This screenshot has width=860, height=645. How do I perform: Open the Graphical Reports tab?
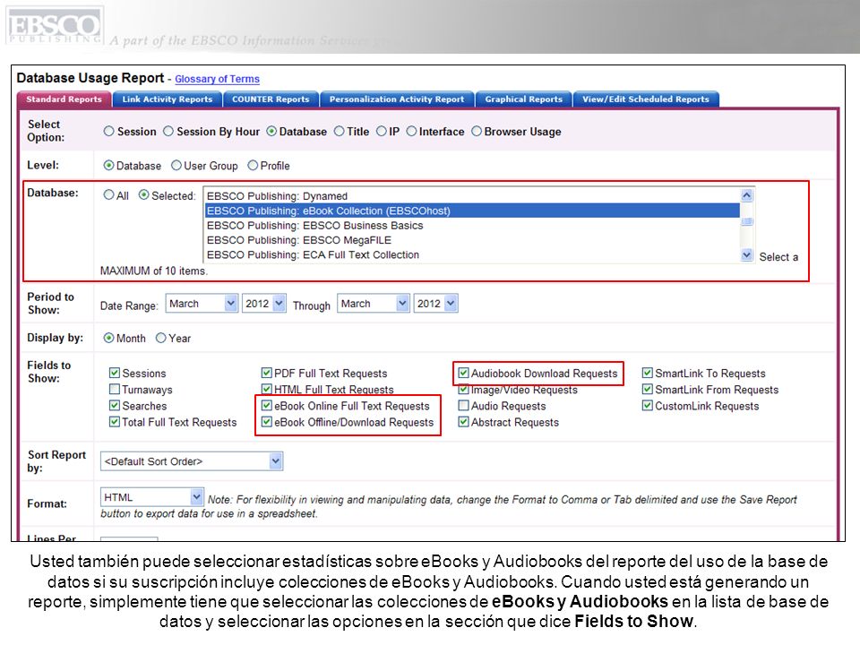[524, 99]
